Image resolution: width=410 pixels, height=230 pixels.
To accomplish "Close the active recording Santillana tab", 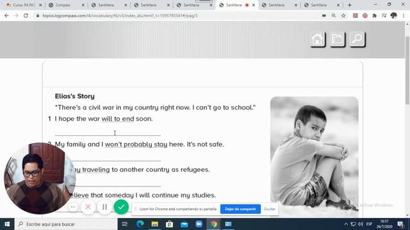I will (254, 5).
